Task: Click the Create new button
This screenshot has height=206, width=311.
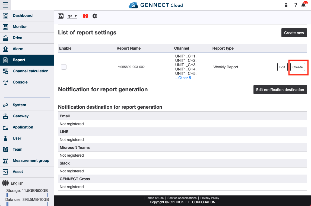Action: [294, 33]
